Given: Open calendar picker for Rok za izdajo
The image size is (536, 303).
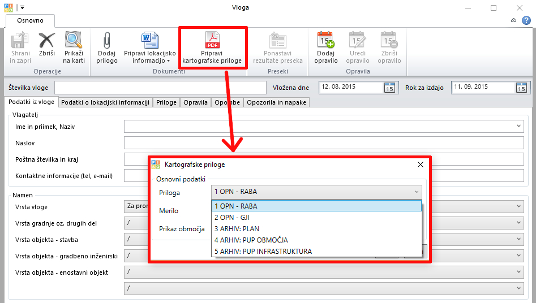Looking at the screenshot, I should tap(521, 88).
